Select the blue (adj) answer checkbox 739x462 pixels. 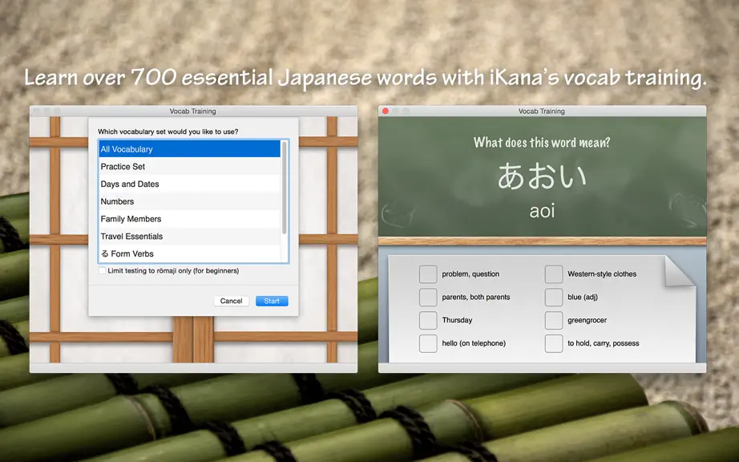(554, 297)
